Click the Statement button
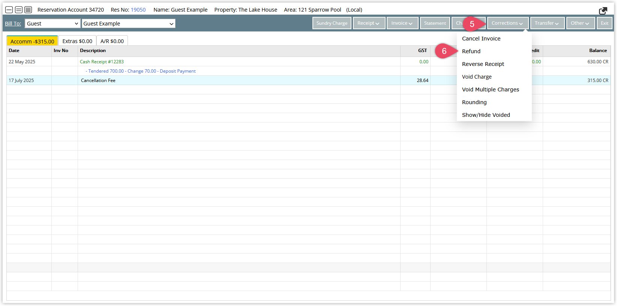Screen dimensions: 617x306 [x=435, y=23]
